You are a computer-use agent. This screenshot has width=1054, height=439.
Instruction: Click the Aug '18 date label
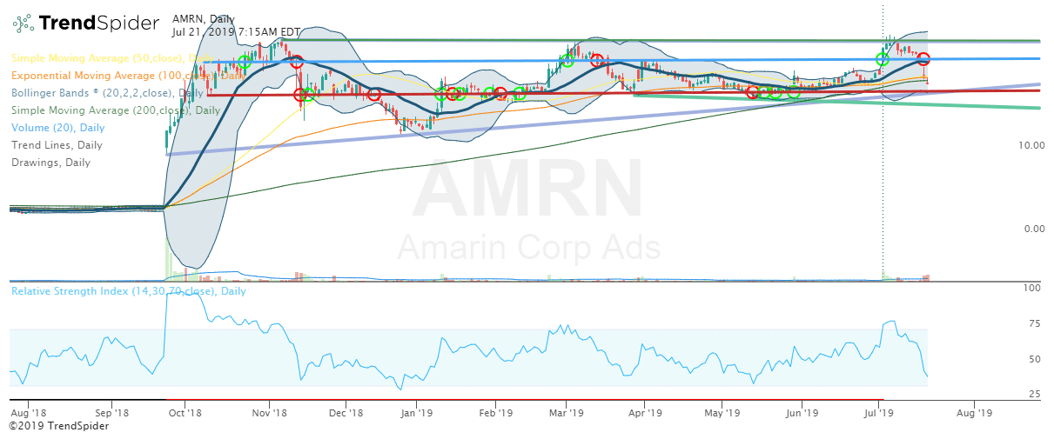tap(28, 414)
